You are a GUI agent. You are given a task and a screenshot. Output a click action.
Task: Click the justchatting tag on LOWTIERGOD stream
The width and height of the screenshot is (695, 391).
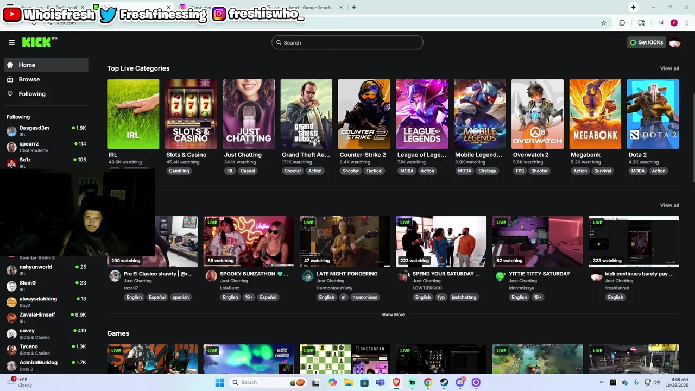(464, 297)
